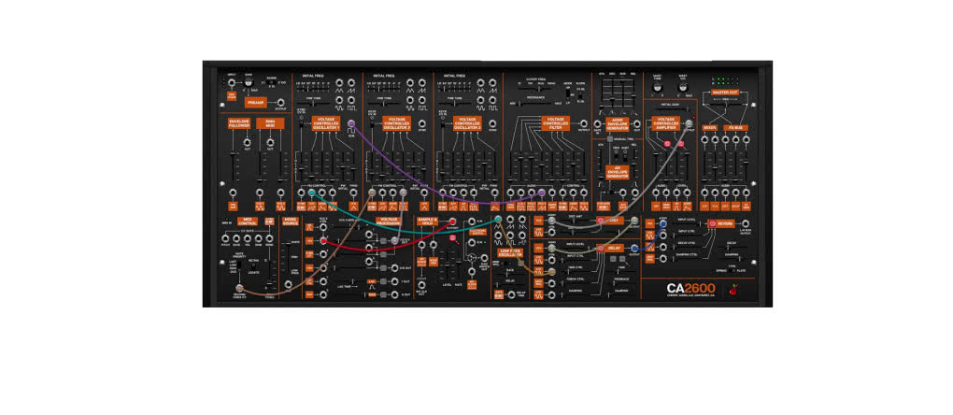This screenshot has width=953, height=415.
Task: Toggle the reverb Spring/Plate type switch
Action: [732, 270]
